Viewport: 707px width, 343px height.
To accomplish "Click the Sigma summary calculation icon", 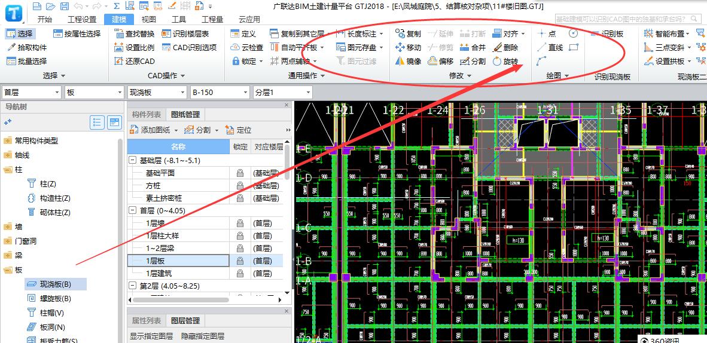I will (116, 7).
